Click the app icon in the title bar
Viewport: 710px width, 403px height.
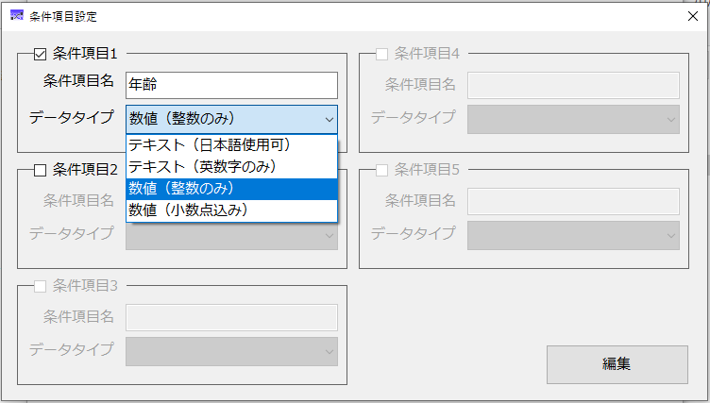16,17
